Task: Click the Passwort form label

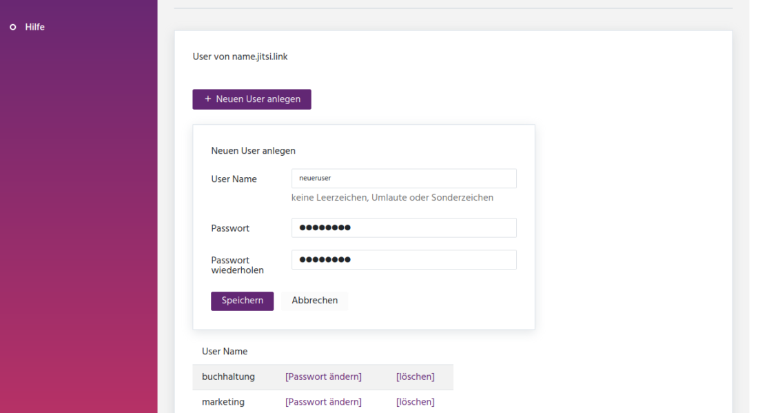Action: pos(230,228)
